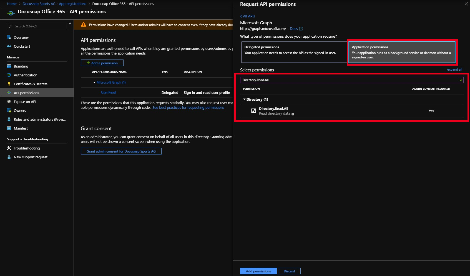
Task: Click the Search (Ctrl+/) sidebar field
Action: point(37,26)
